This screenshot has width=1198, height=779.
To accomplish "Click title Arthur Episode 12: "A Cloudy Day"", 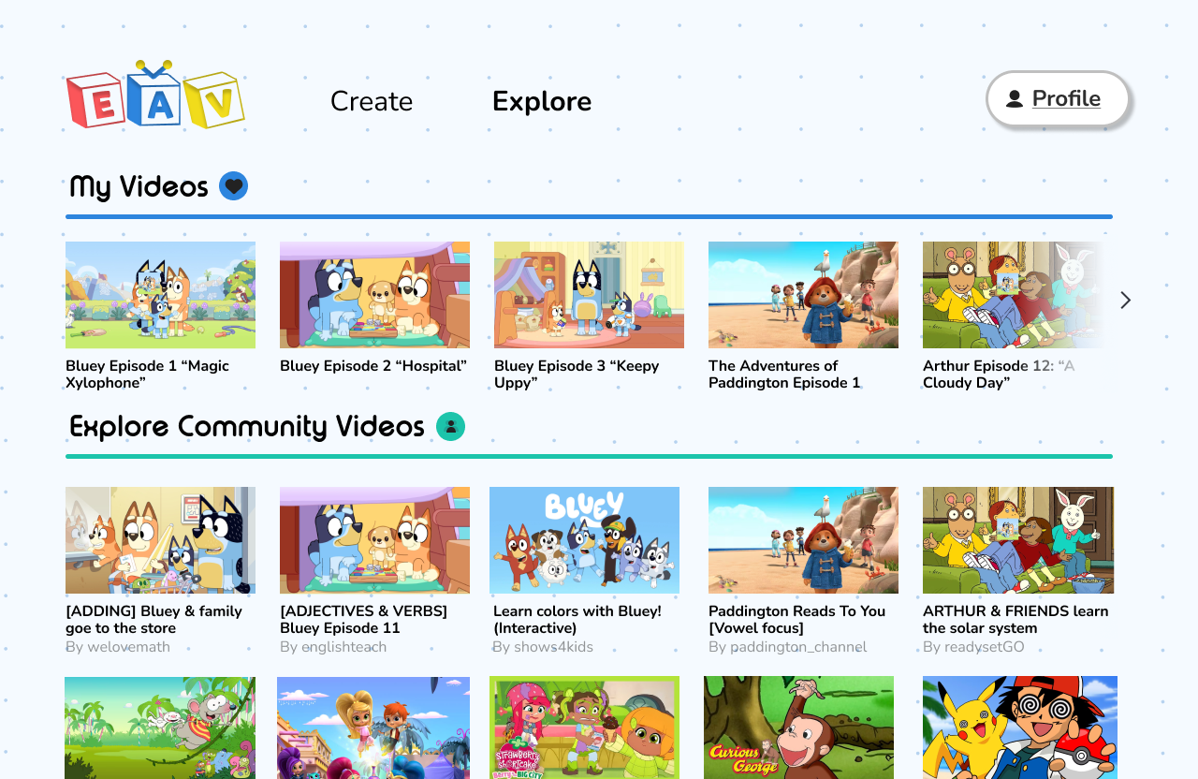I will coord(999,375).
